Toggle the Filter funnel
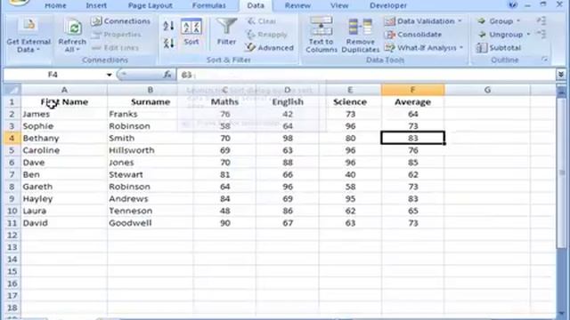The image size is (570, 320). point(226,32)
